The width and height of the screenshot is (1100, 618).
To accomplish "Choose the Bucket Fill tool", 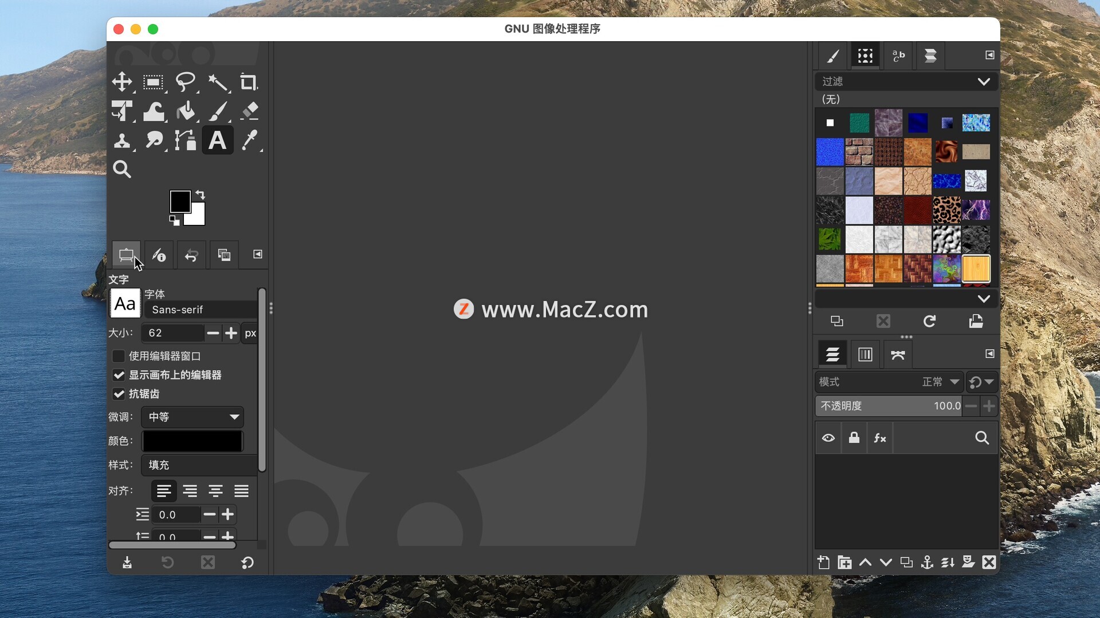I will click(185, 111).
